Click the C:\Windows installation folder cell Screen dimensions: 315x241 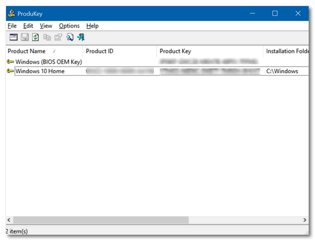(282, 71)
